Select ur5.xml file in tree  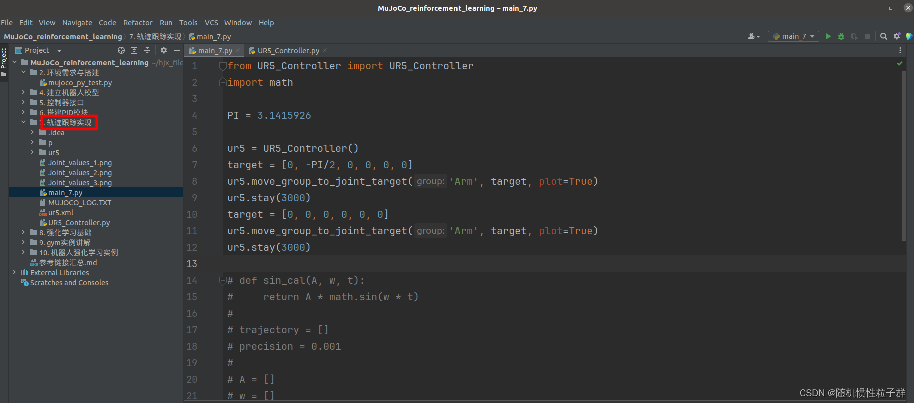[x=60, y=212]
